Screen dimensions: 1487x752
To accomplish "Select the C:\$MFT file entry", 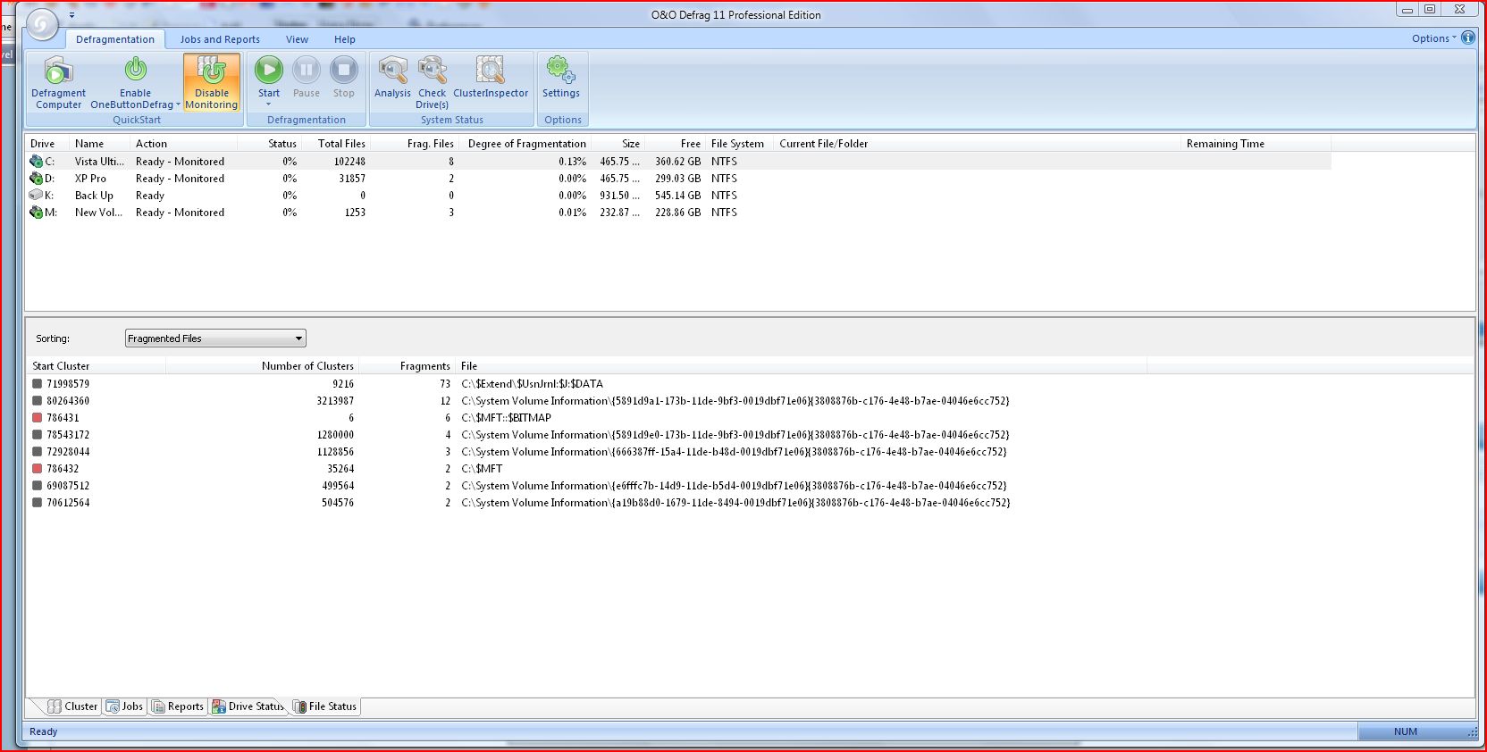I will tap(482, 469).
